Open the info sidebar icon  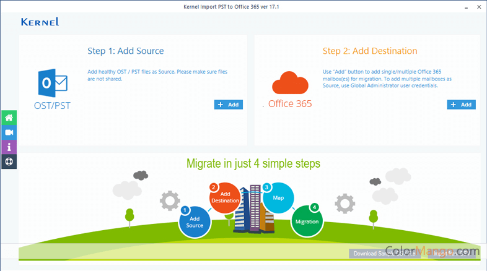pos(9,147)
